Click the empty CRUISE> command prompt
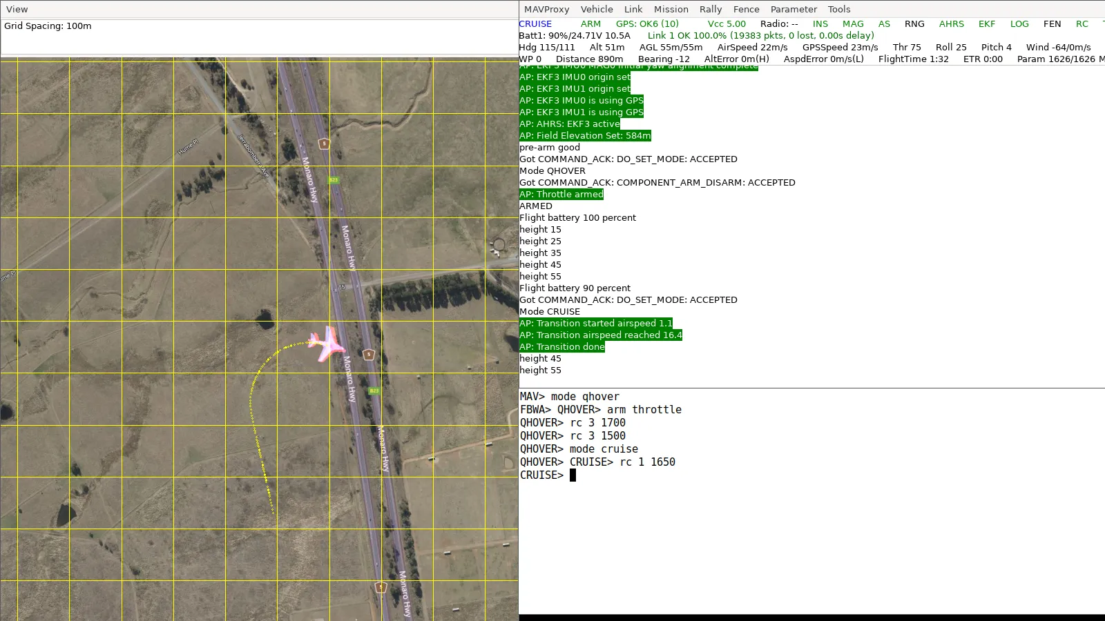The image size is (1105, 621). click(548, 475)
